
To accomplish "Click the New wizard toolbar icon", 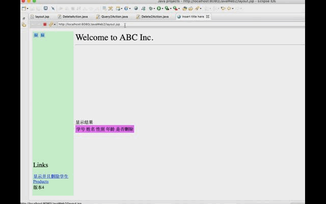I will (x=24, y=9).
